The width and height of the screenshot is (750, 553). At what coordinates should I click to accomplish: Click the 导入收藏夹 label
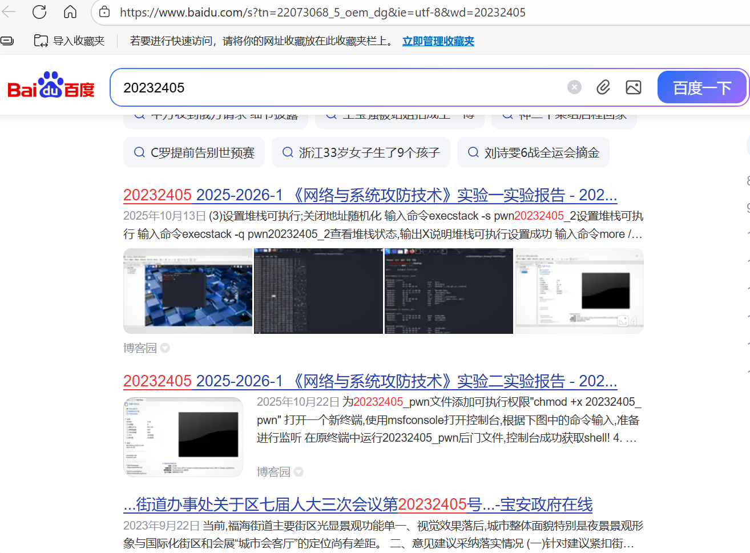pos(79,41)
